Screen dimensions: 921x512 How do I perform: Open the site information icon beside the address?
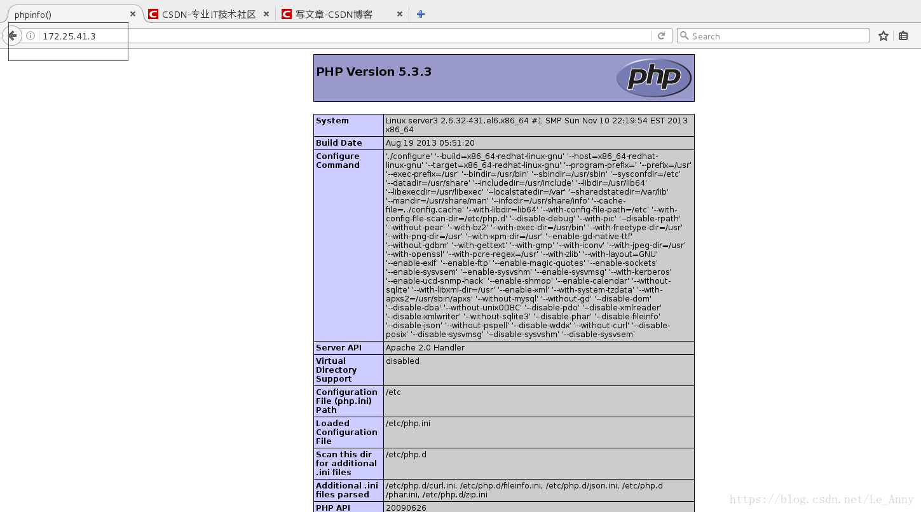click(x=31, y=36)
